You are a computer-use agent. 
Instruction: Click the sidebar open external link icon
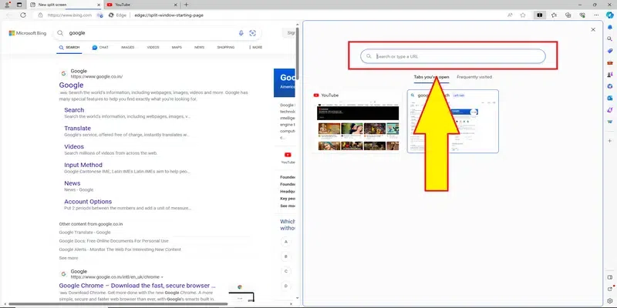(x=610, y=290)
